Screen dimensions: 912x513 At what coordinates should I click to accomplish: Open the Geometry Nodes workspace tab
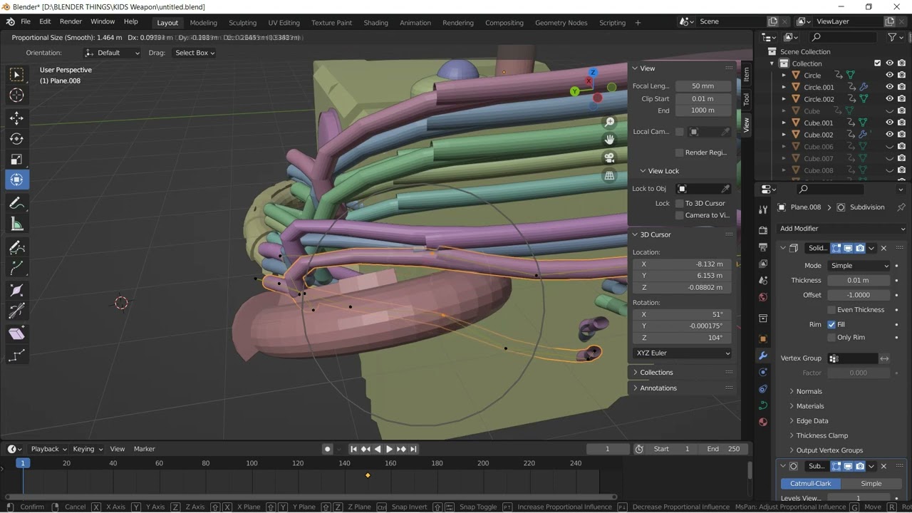(x=561, y=23)
